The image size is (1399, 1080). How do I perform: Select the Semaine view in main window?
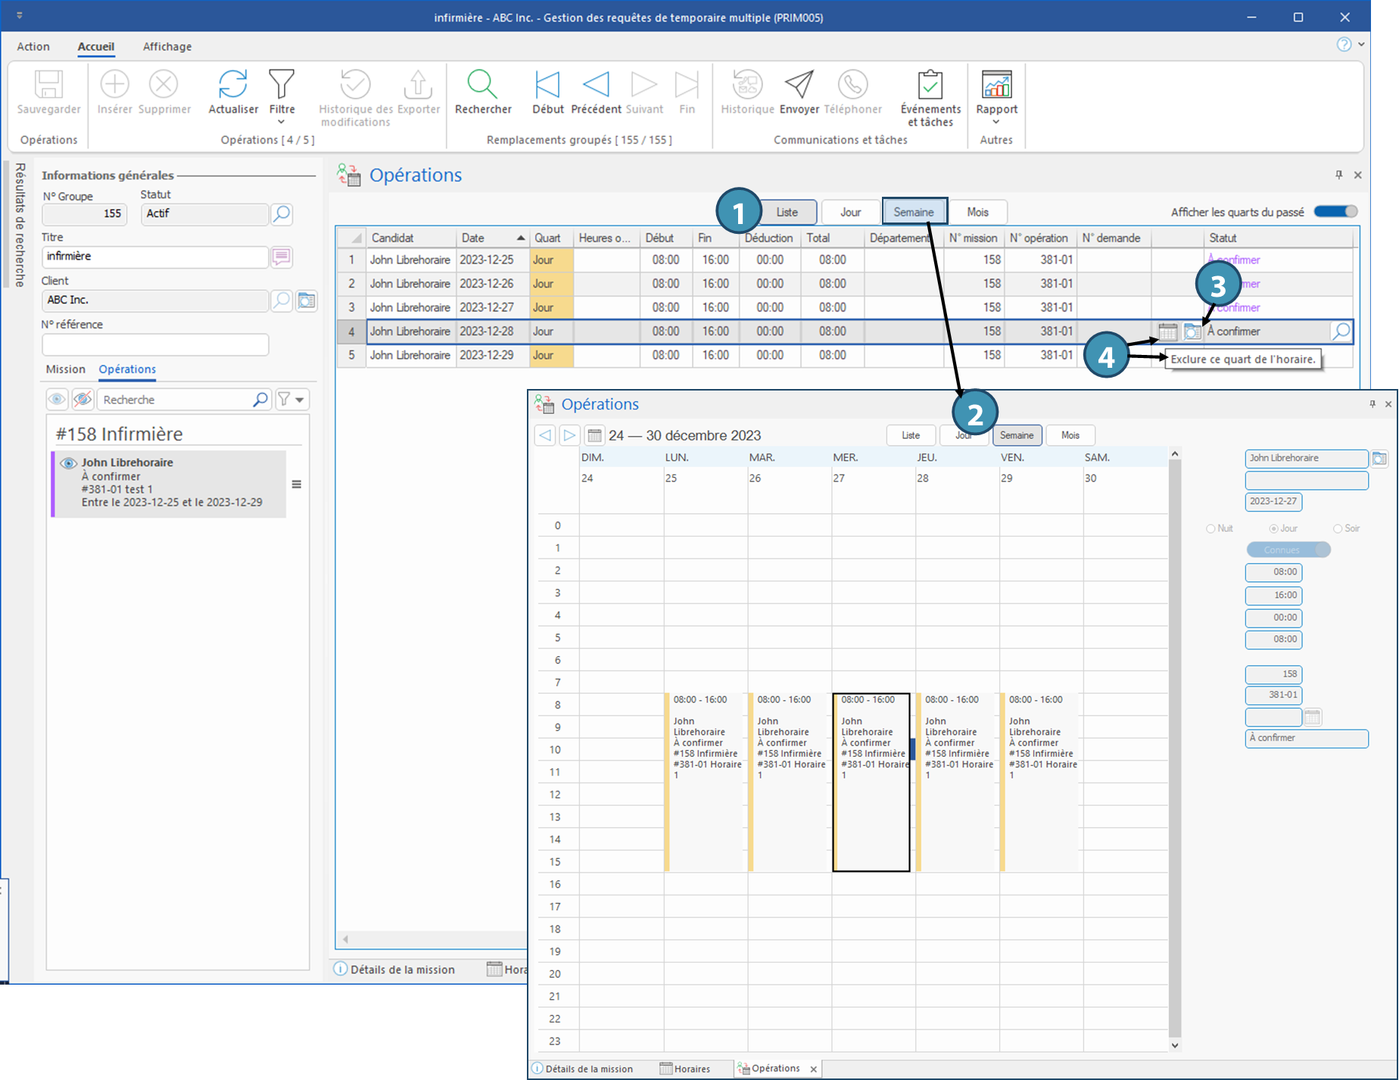914,212
